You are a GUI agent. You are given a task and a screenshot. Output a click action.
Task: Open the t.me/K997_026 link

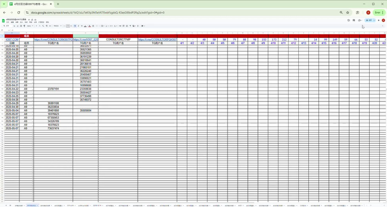tap(86, 39)
